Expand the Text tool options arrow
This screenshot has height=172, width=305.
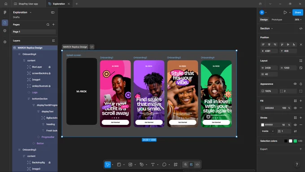pyautogui.click(x=158, y=165)
